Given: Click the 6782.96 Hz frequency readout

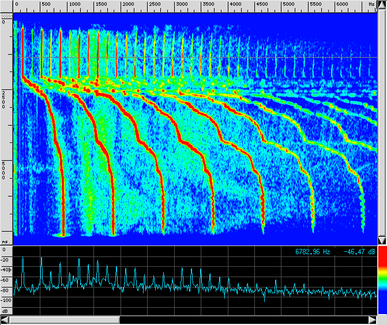Looking at the screenshot, I should click(314, 252).
